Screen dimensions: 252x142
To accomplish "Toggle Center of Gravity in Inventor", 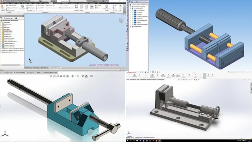I will pyautogui.click(x=11, y=6).
